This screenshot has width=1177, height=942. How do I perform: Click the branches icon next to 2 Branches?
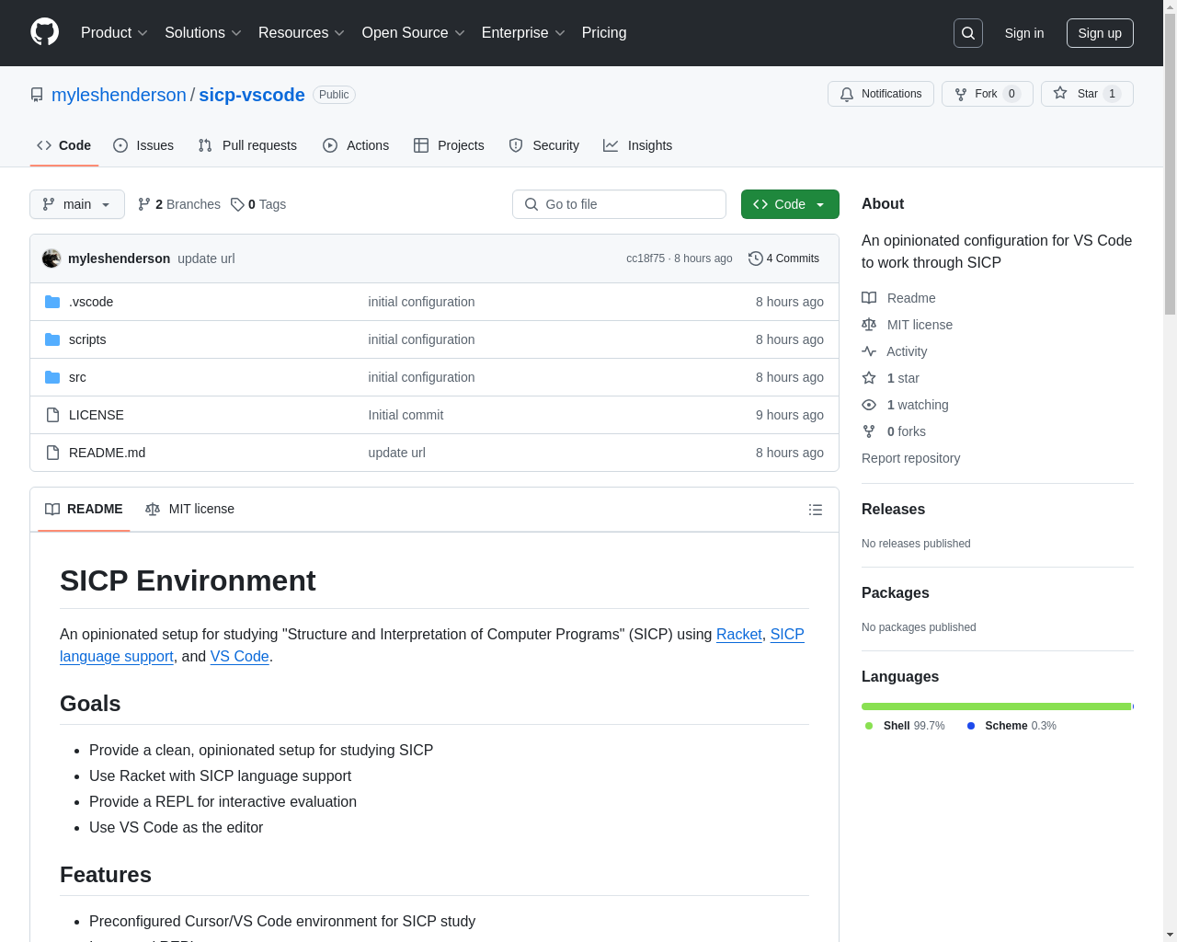144,204
